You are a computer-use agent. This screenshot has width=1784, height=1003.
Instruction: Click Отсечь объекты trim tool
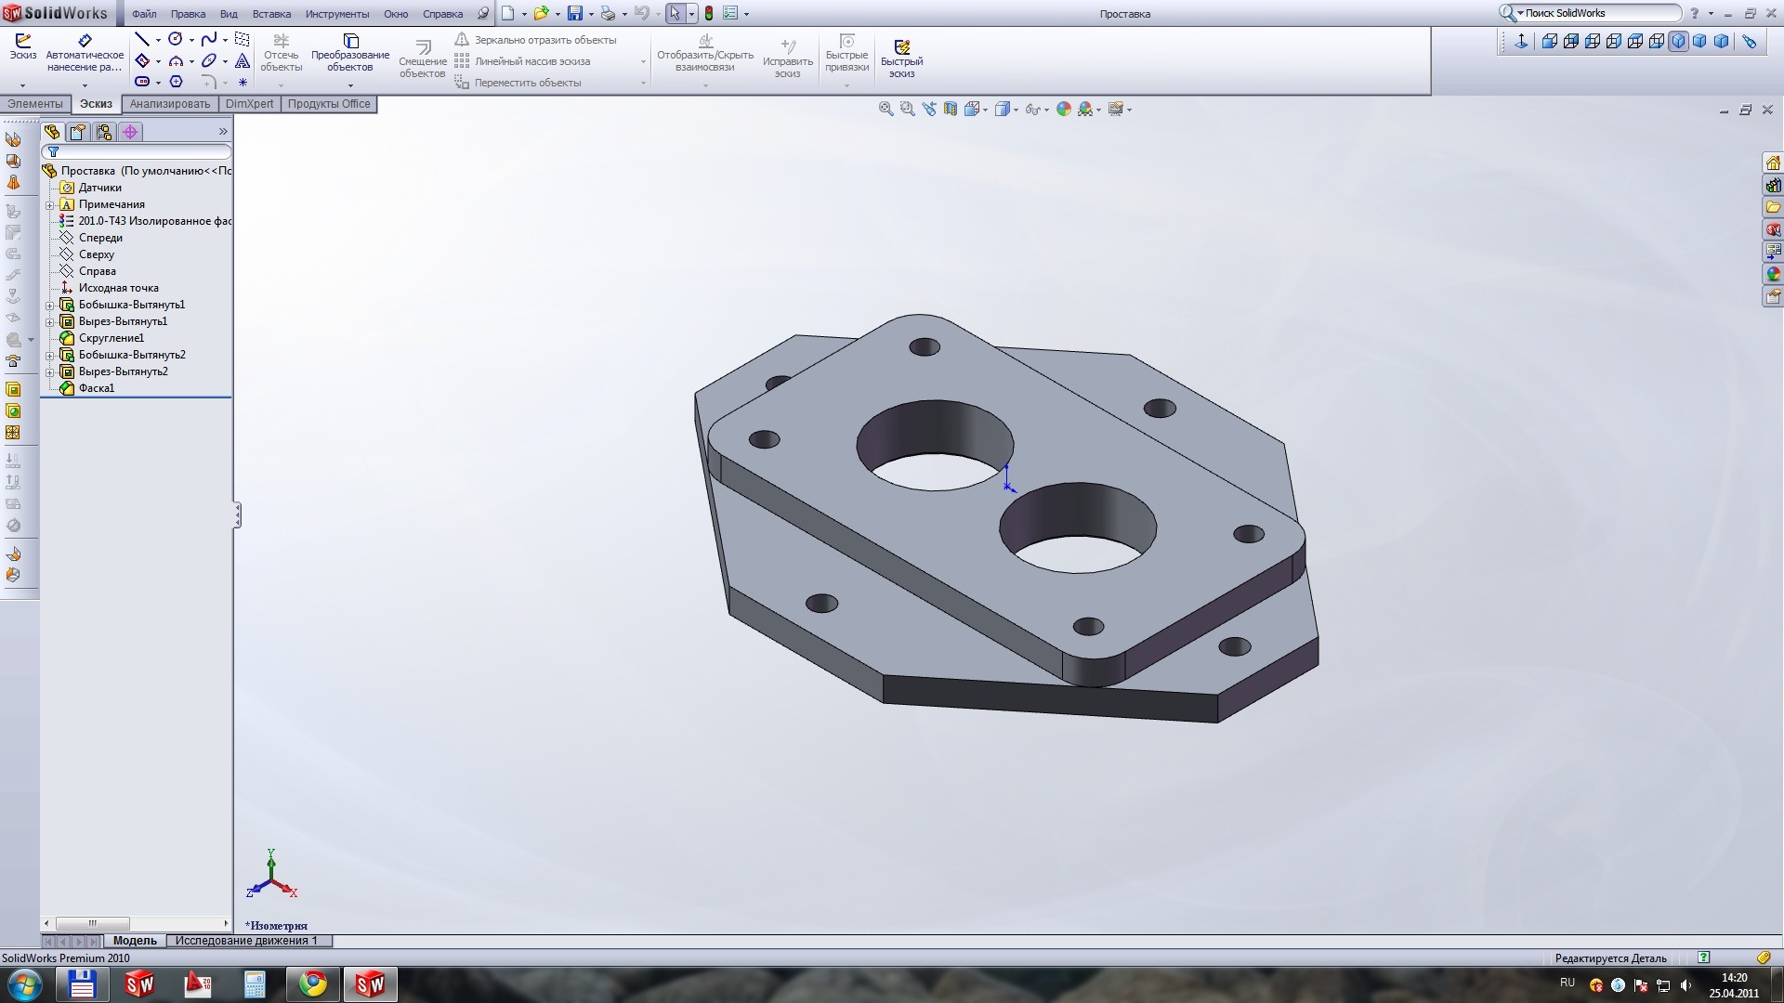point(282,54)
